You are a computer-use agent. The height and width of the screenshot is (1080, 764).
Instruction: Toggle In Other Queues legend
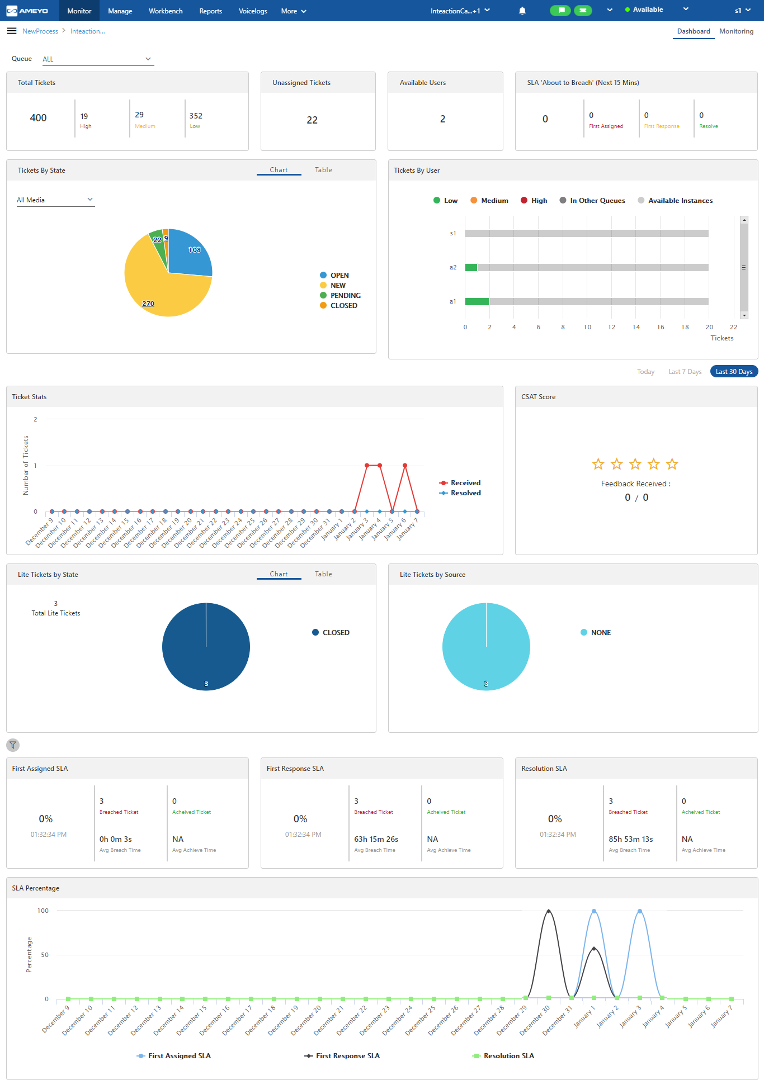(592, 201)
